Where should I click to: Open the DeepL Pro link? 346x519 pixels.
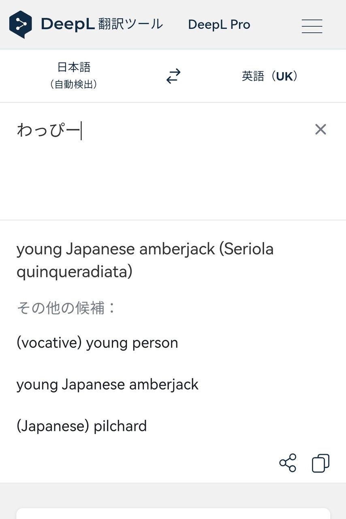click(x=219, y=25)
